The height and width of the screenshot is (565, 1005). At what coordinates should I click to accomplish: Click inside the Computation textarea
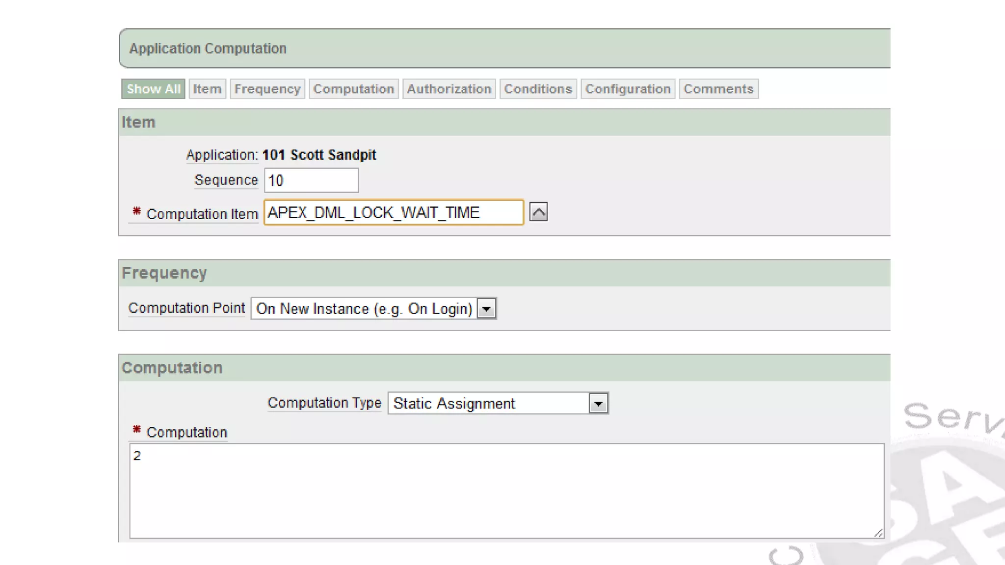click(505, 490)
